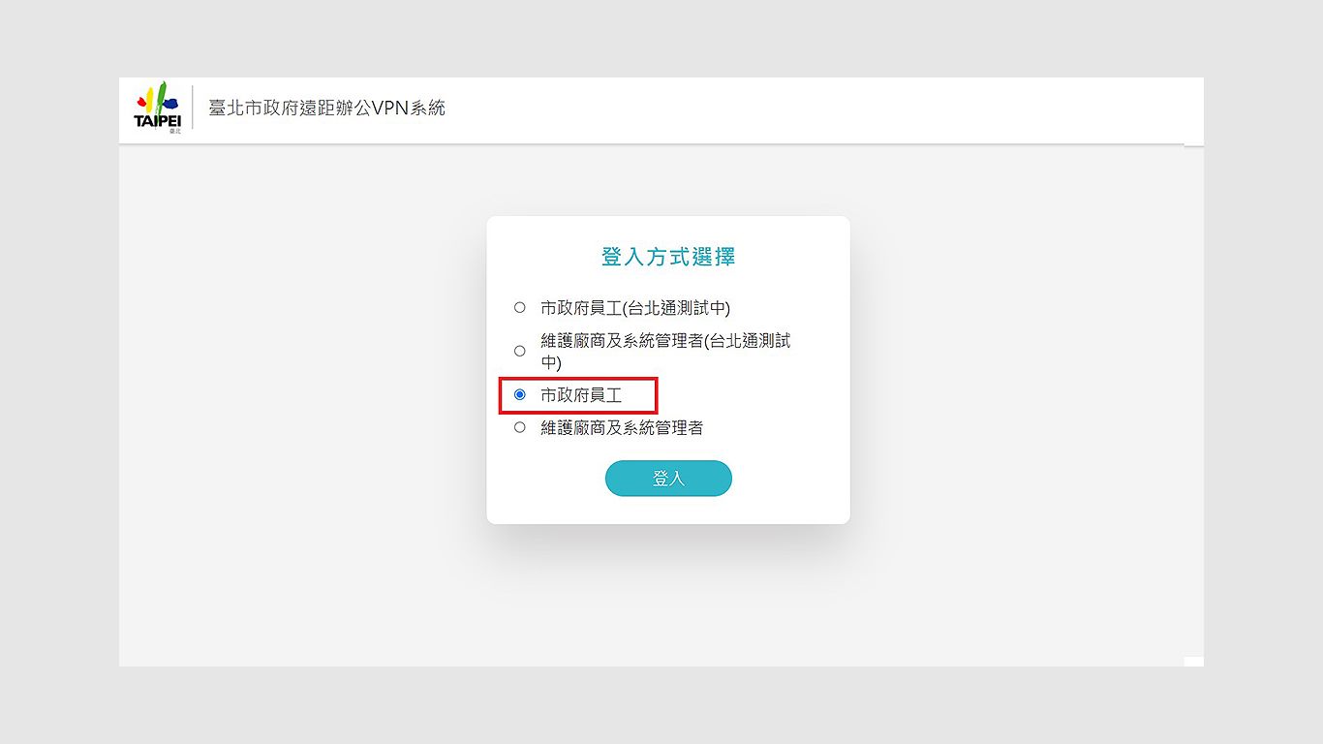The image size is (1323, 744).
Task: Click the Taipei city logo
Action: pyautogui.click(x=157, y=108)
